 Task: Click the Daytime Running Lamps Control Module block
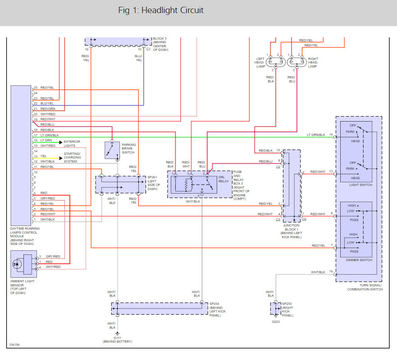(x=21, y=156)
